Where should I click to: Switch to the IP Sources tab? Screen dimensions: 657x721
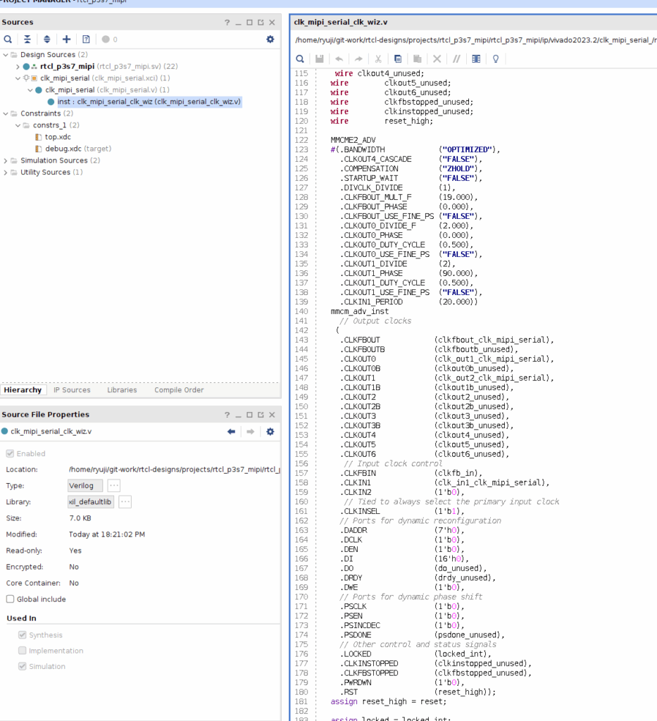point(72,390)
